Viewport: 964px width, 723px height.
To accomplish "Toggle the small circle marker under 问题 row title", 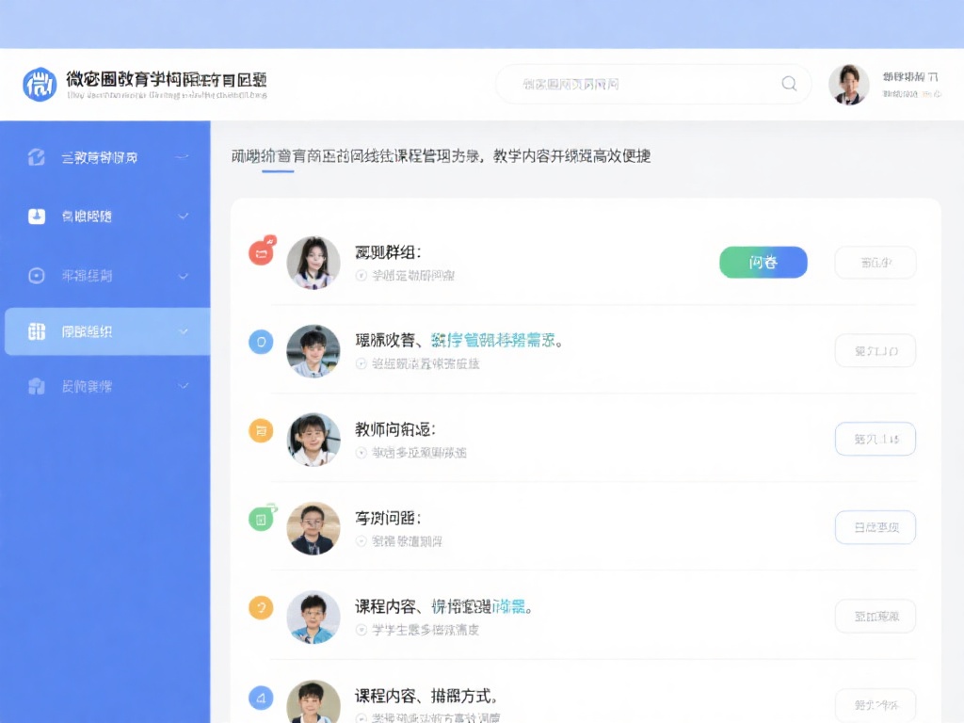I will (x=361, y=541).
